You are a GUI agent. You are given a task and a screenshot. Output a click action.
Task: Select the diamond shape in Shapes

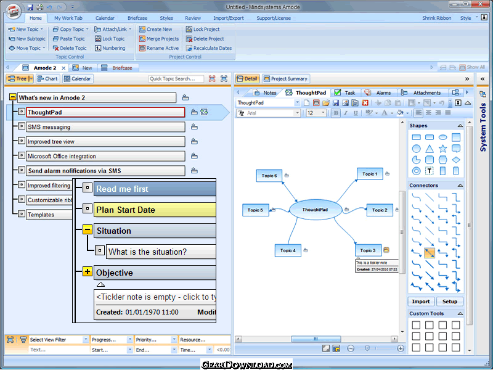tap(456, 160)
